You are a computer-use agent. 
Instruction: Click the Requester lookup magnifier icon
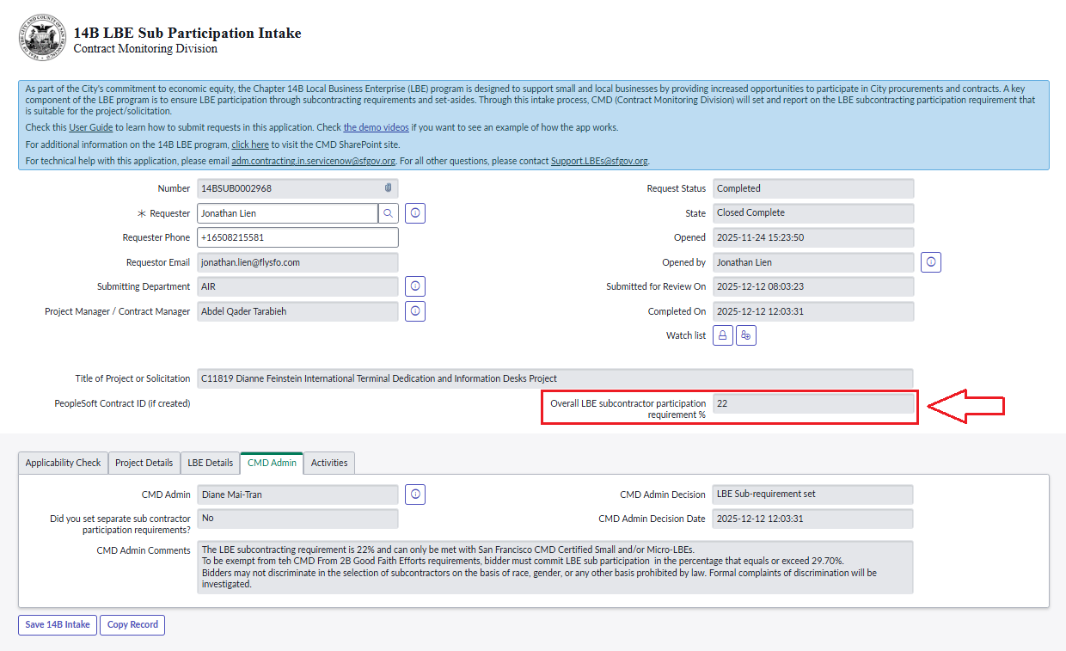pyautogui.click(x=389, y=213)
